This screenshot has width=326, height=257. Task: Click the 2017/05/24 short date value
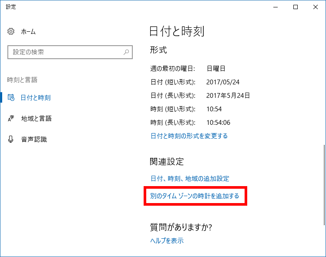[x=223, y=82]
